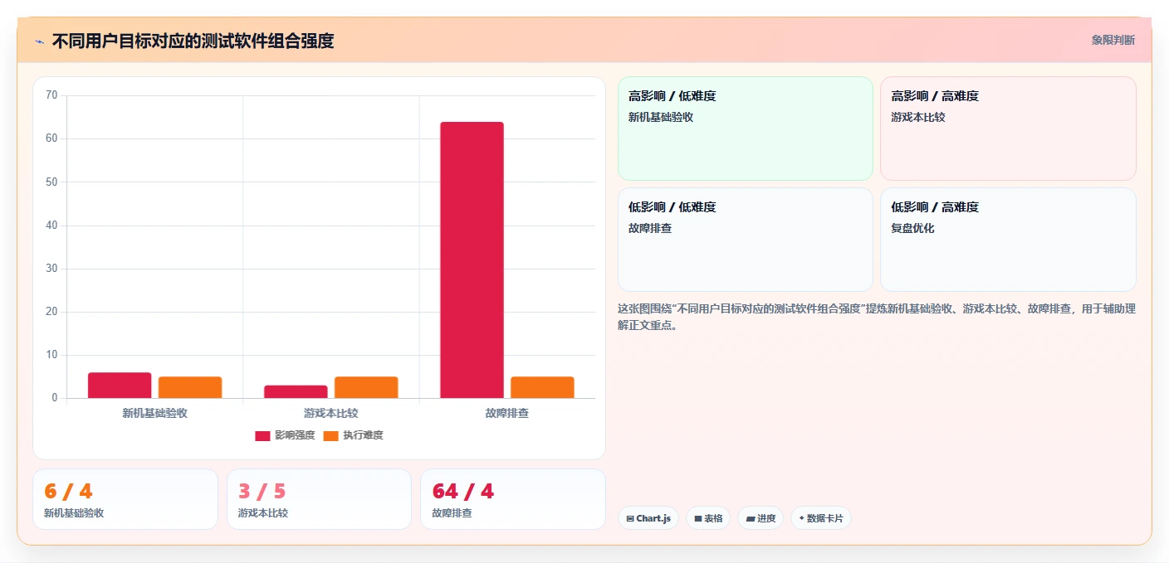Select the orange 故障排查 bar

[x=542, y=388]
